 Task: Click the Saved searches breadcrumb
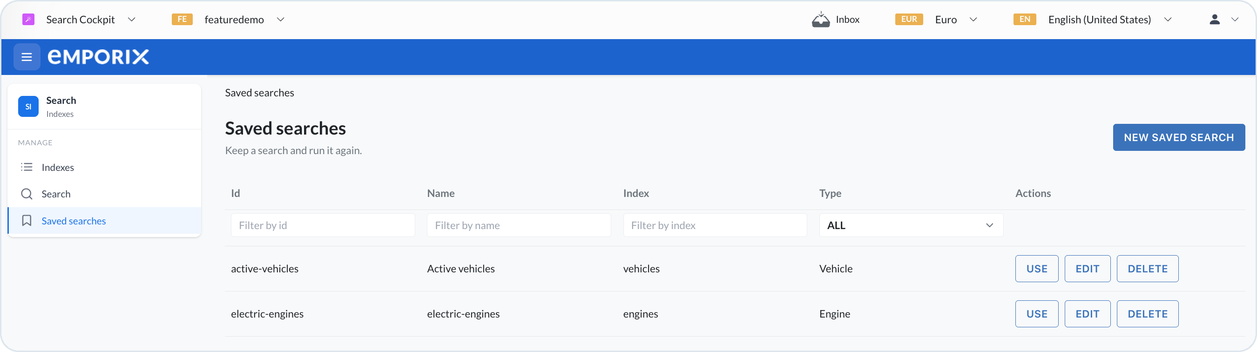(x=260, y=93)
